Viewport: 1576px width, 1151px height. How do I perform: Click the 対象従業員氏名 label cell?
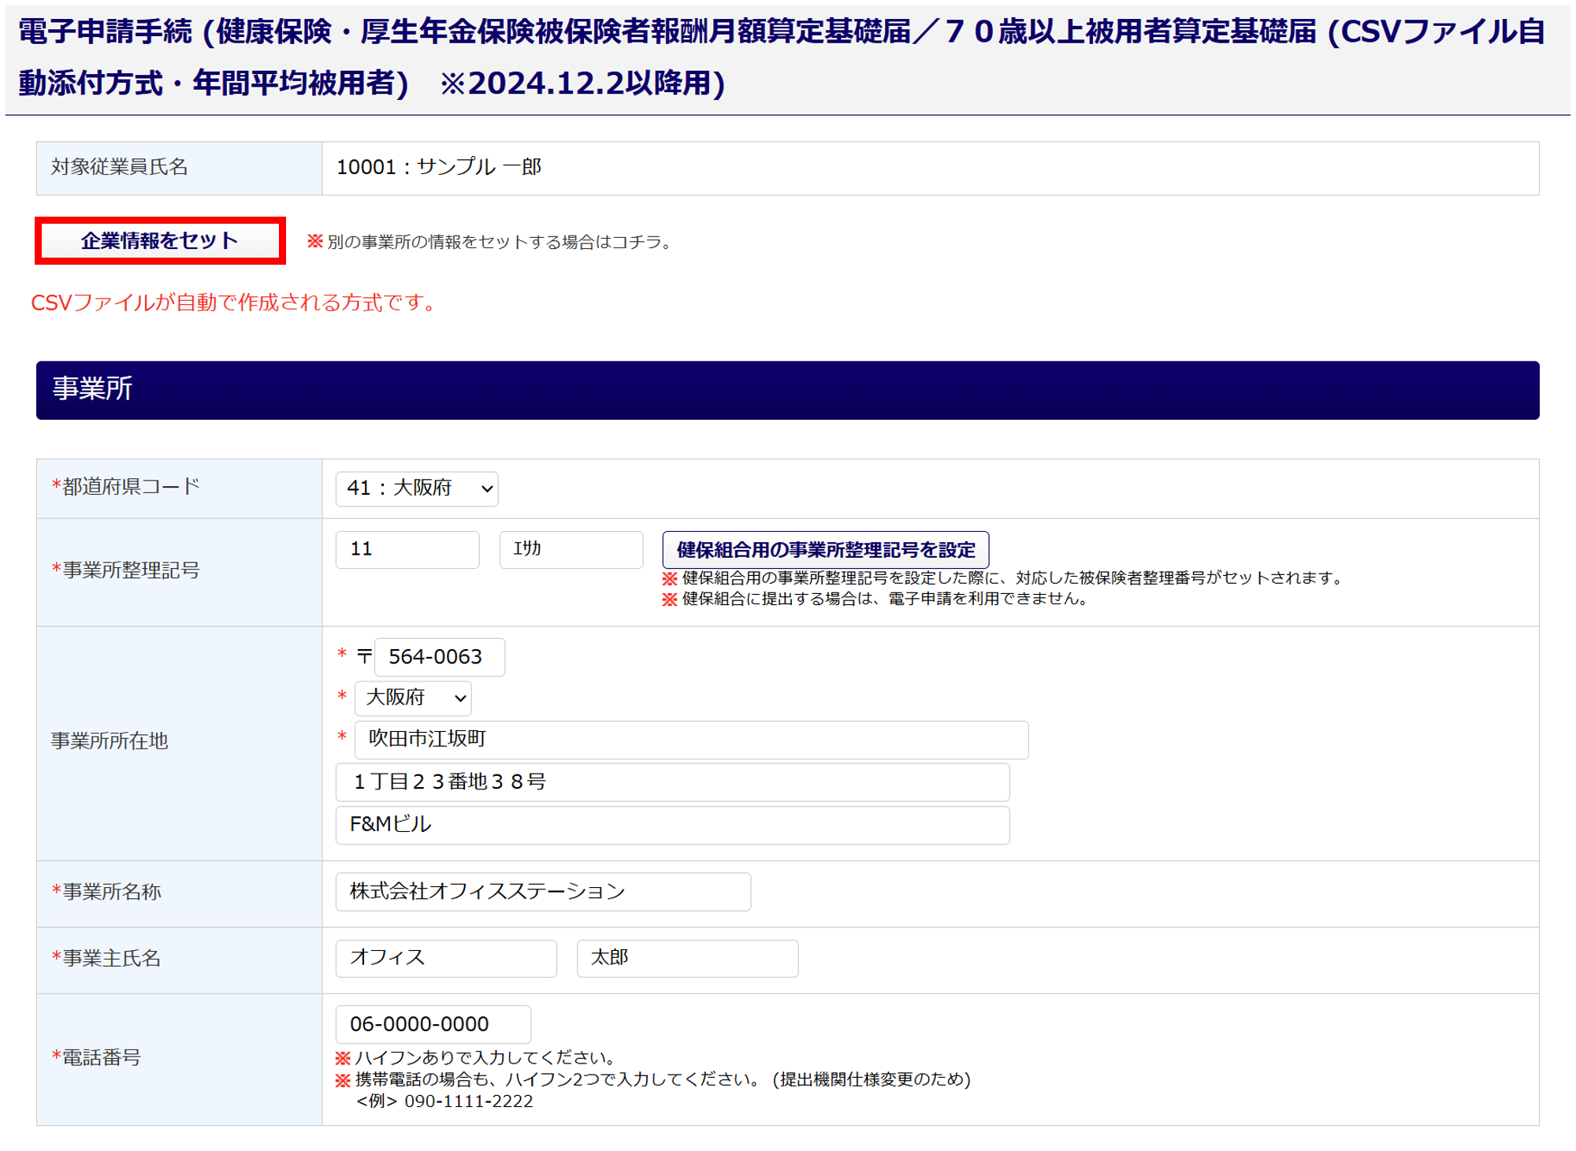[179, 168]
